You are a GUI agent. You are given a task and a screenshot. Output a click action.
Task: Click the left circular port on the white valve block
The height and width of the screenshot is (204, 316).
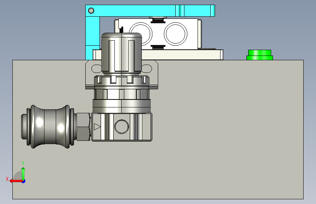pos(147,34)
